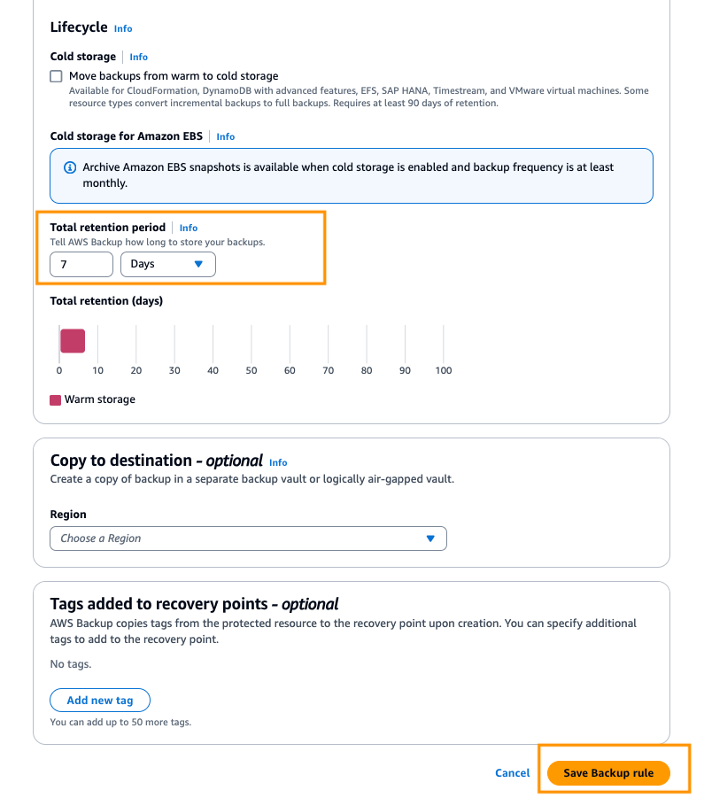This screenshot has height=798, width=704.
Task: Click the info icon in the EBS archive notice
Action: click(67, 167)
